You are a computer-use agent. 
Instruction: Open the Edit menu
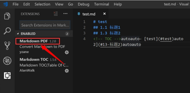point(27,4)
